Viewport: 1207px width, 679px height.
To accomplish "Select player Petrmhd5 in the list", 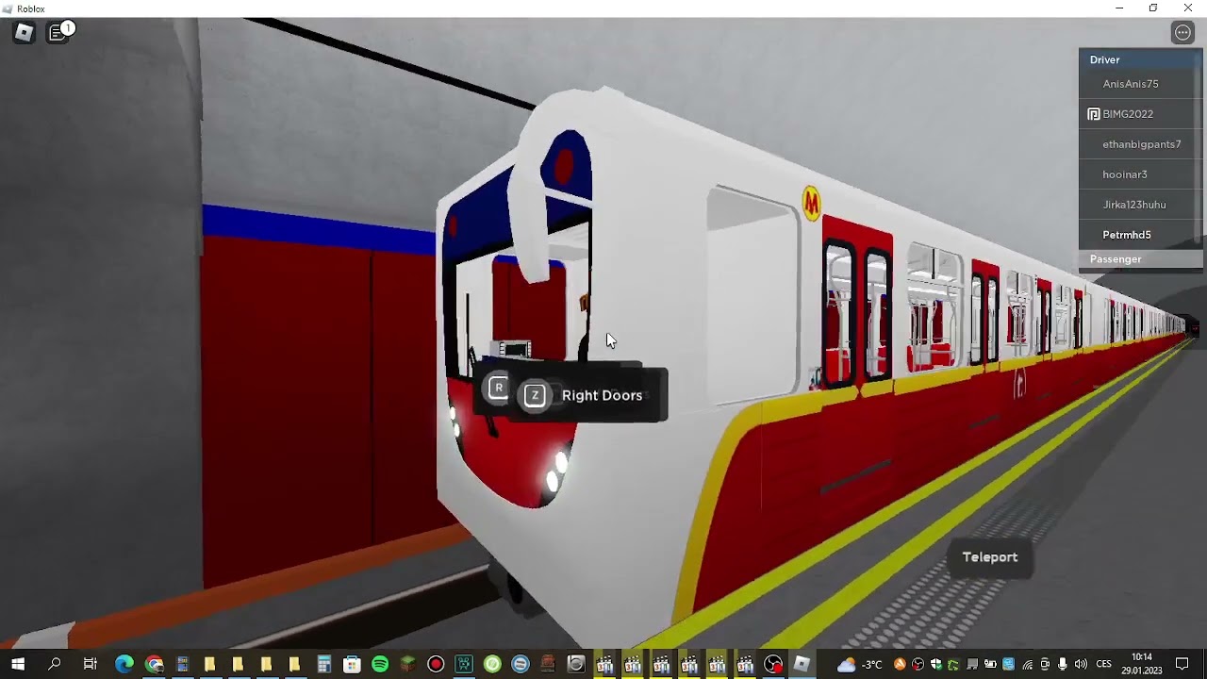I will 1139,235.
